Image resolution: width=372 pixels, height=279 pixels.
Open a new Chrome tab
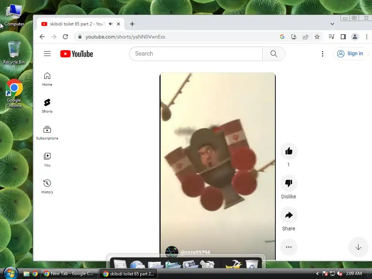[132, 24]
